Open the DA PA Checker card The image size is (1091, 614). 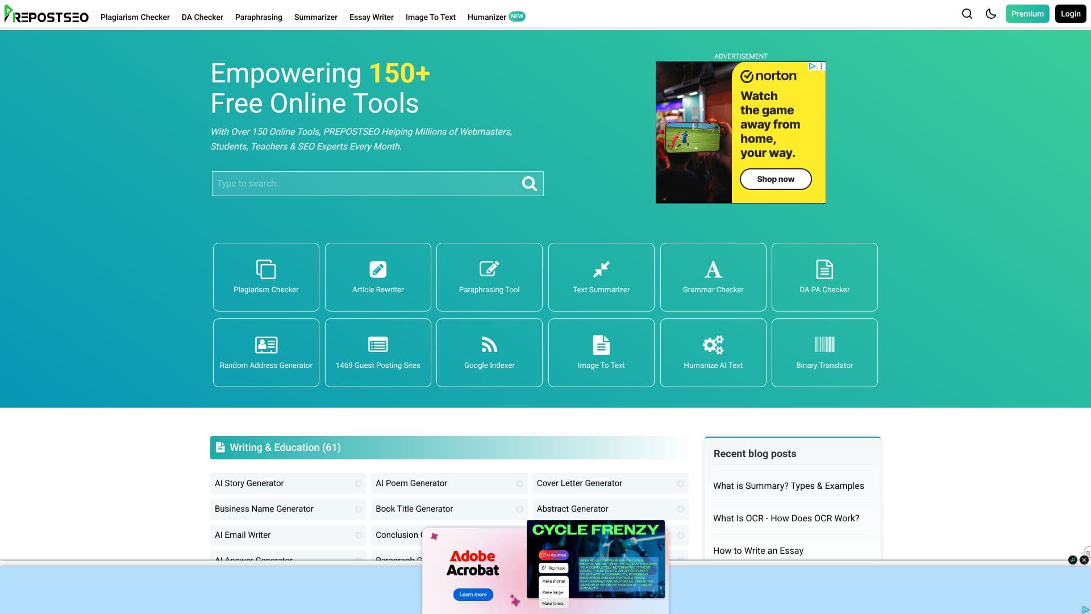coord(825,277)
